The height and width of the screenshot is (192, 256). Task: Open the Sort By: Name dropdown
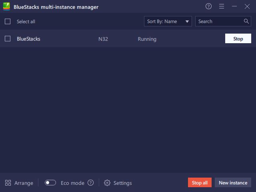click(164, 22)
